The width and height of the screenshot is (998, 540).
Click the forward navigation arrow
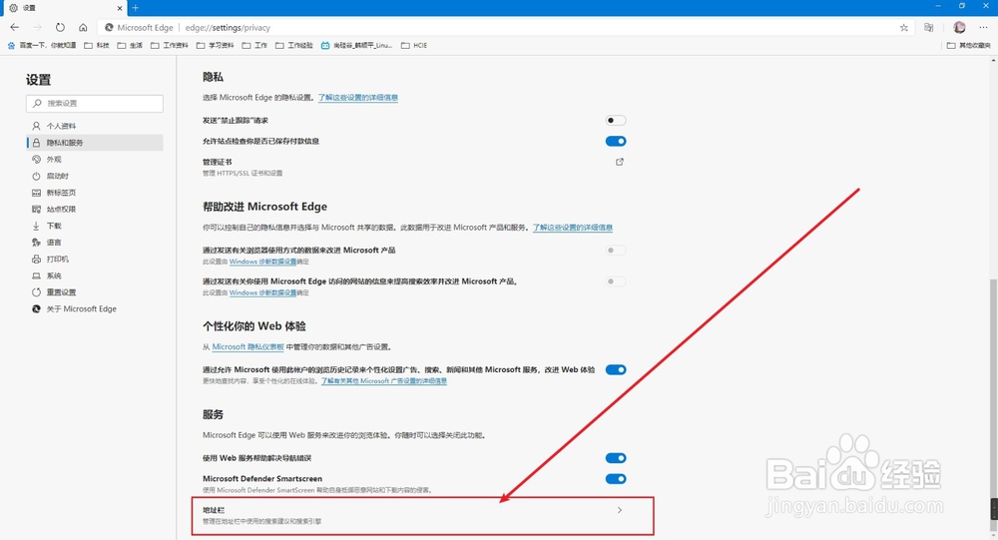click(x=37, y=27)
